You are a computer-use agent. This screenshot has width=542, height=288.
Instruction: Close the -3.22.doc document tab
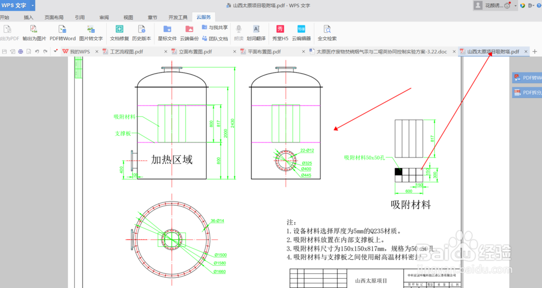click(x=454, y=51)
